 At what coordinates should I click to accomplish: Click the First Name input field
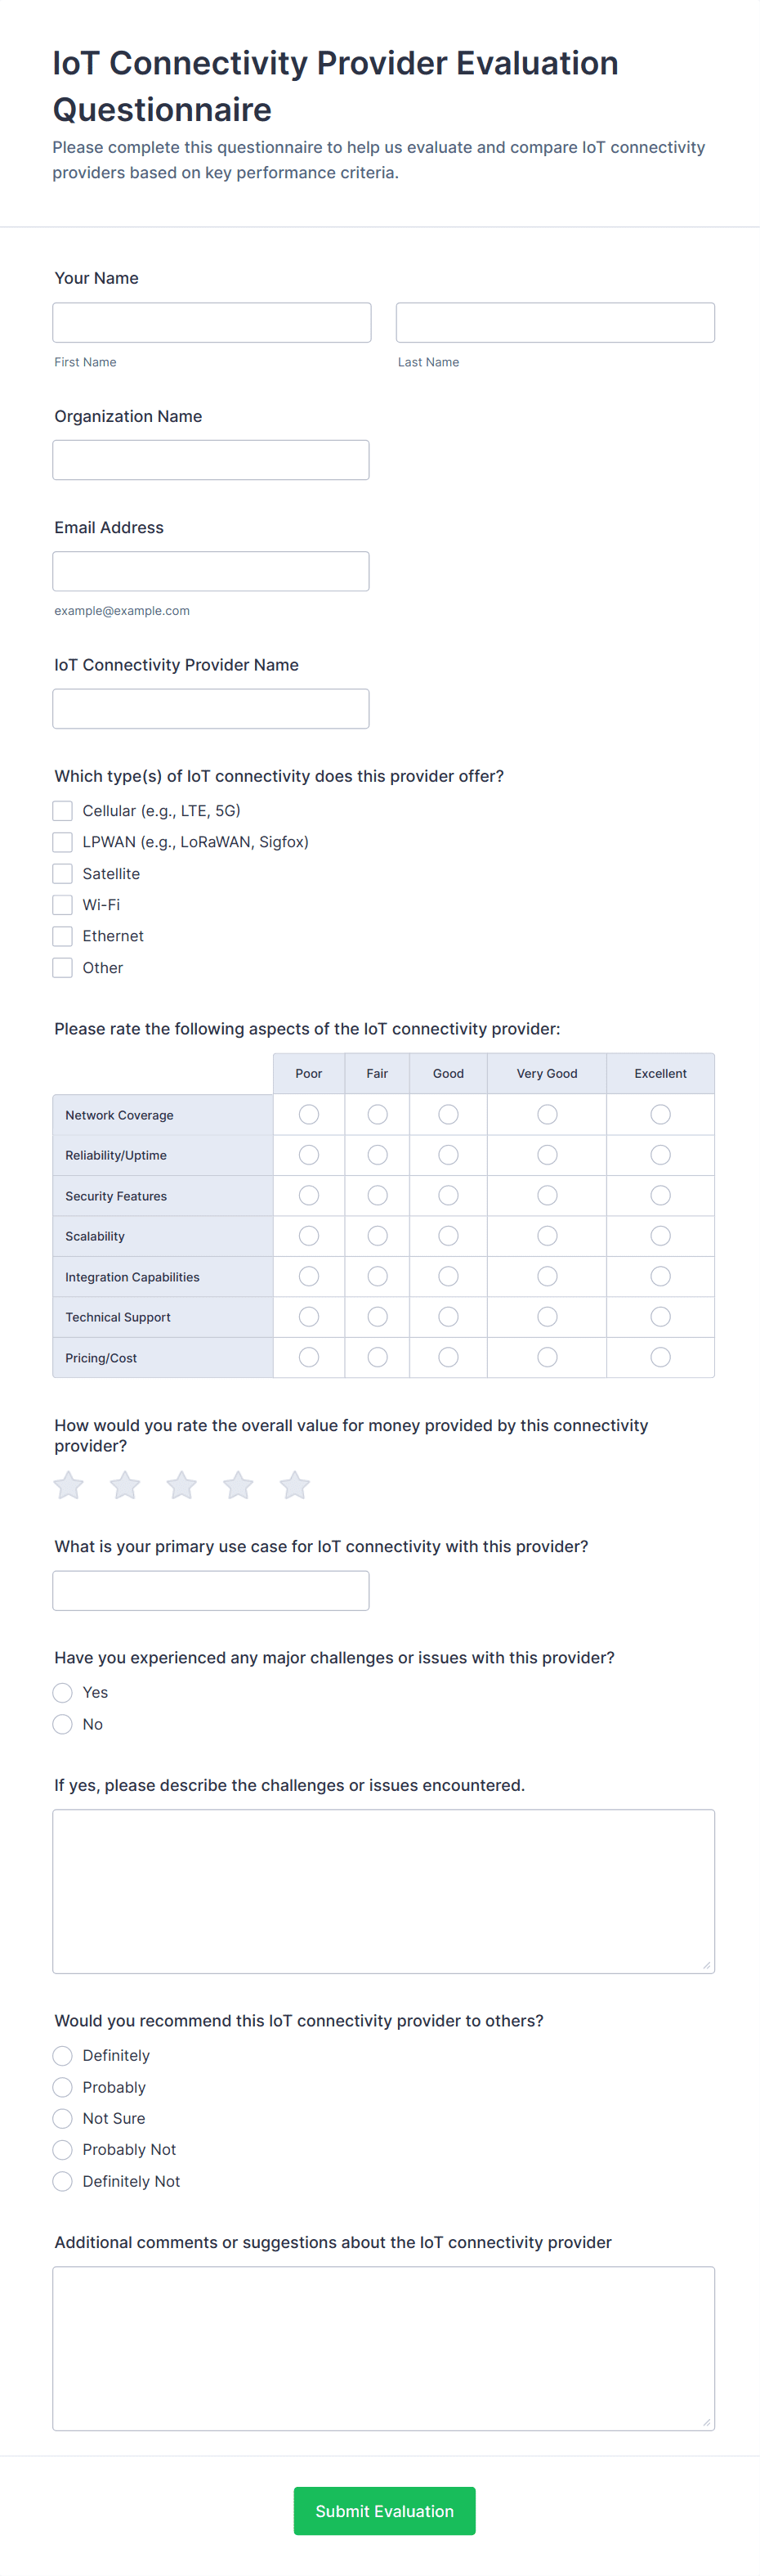coord(212,323)
